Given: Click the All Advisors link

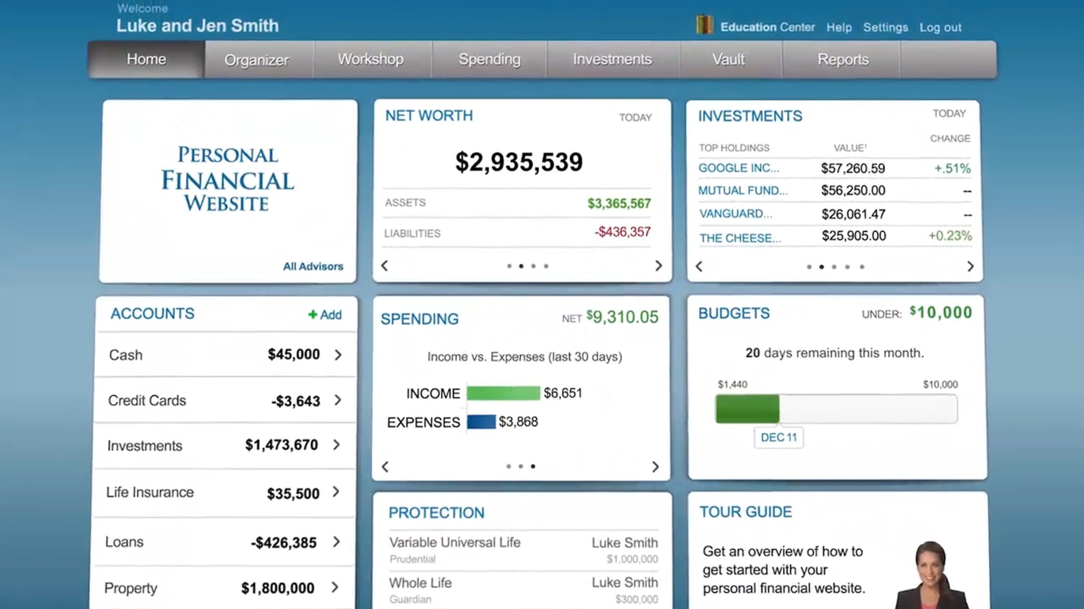Looking at the screenshot, I should click(313, 267).
